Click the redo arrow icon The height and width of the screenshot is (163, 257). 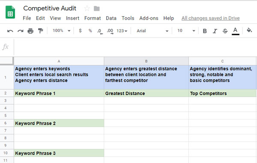coord(21,31)
